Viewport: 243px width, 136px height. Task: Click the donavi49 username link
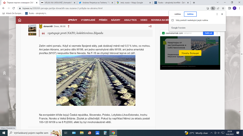[x=48, y=26]
